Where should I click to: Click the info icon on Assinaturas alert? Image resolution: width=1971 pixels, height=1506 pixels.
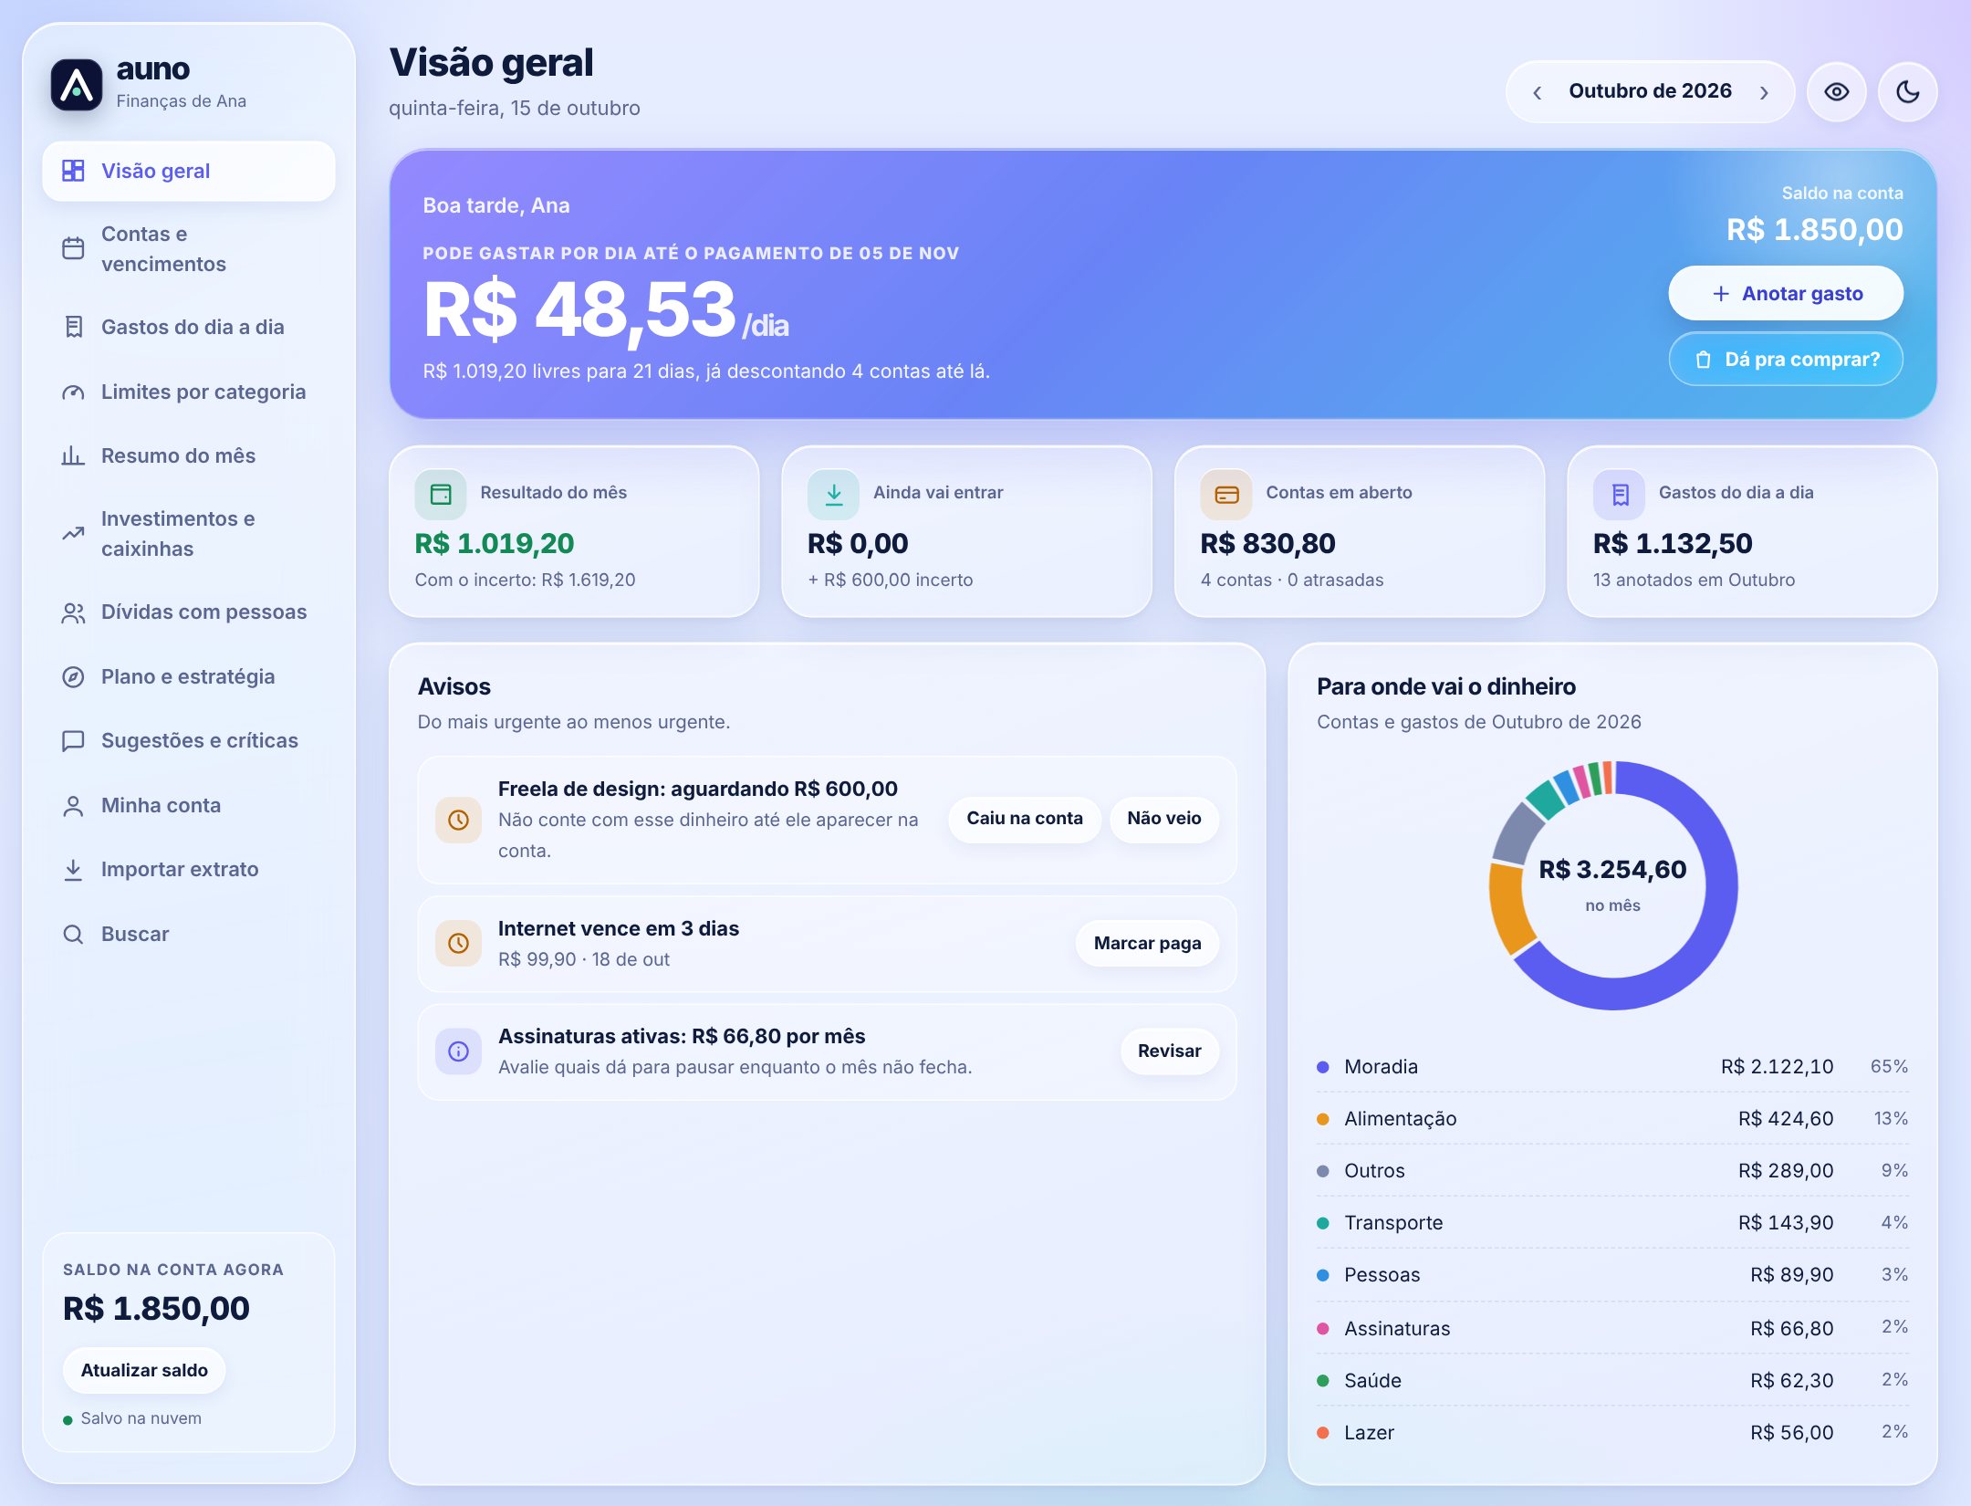point(458,1051)
